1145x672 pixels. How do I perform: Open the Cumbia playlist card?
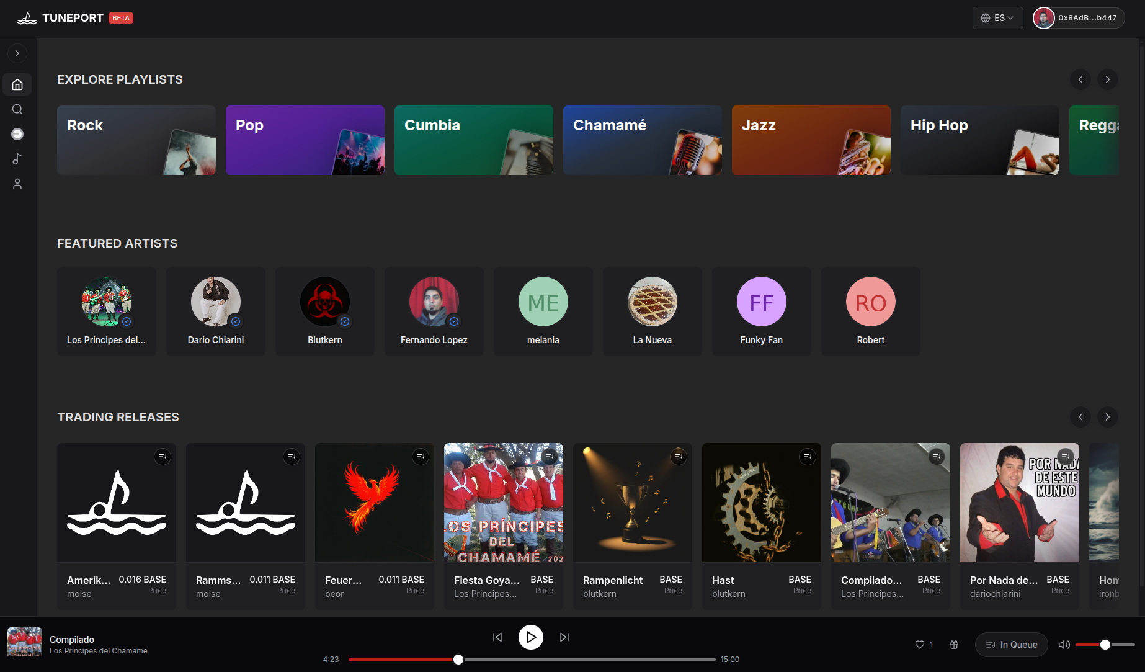474,140
